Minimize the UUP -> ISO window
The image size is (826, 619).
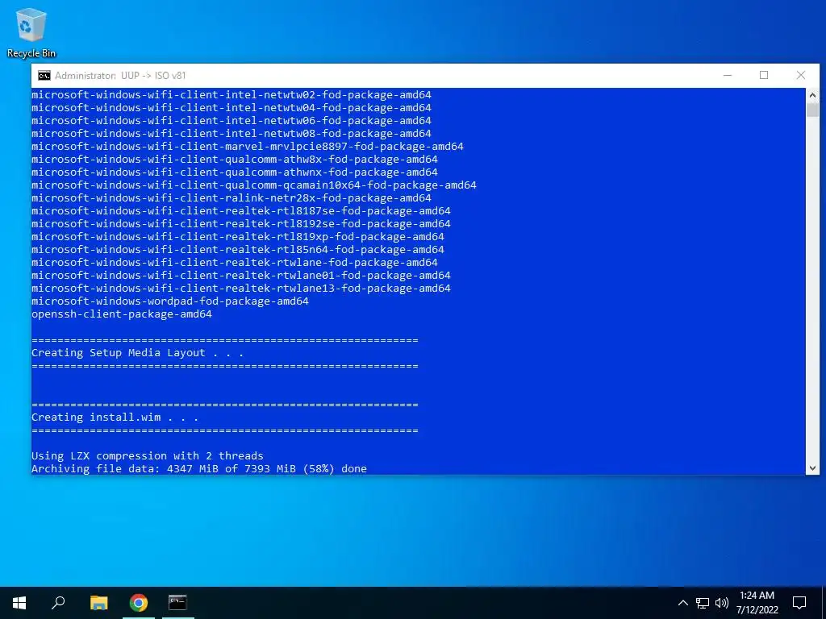tap(728, 75)
